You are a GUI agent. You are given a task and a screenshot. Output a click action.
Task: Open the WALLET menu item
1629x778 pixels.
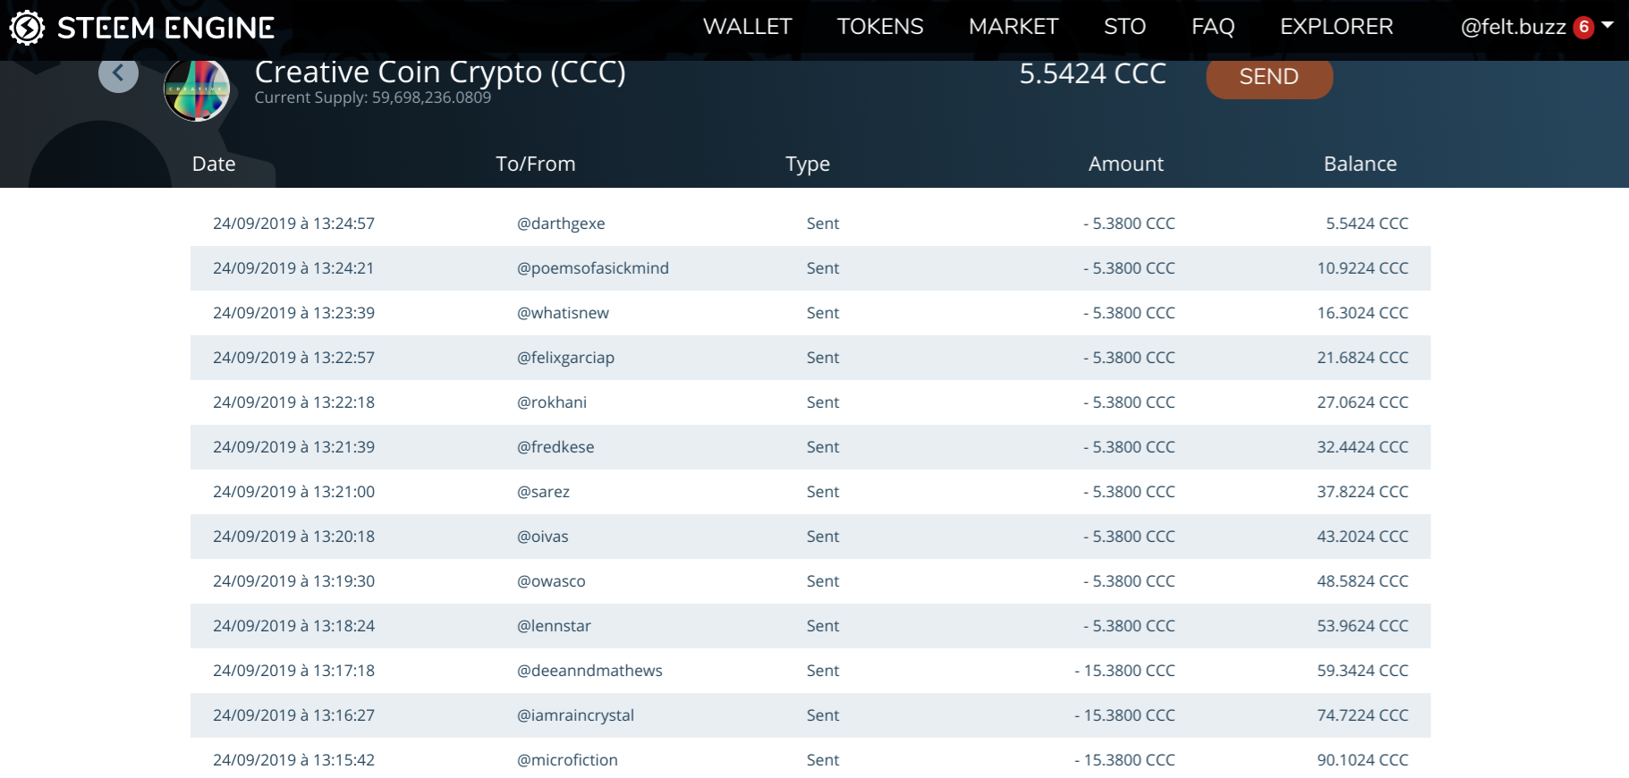tap(748, 27)
